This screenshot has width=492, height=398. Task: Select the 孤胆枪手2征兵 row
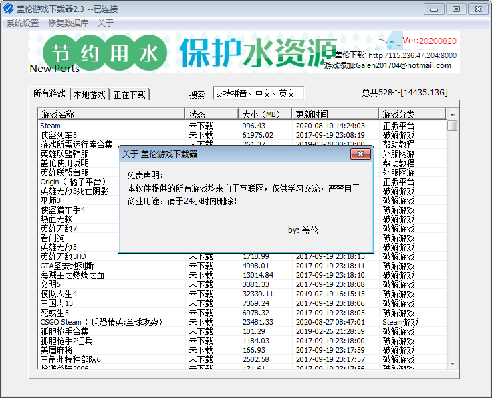[x=242, y=341]
